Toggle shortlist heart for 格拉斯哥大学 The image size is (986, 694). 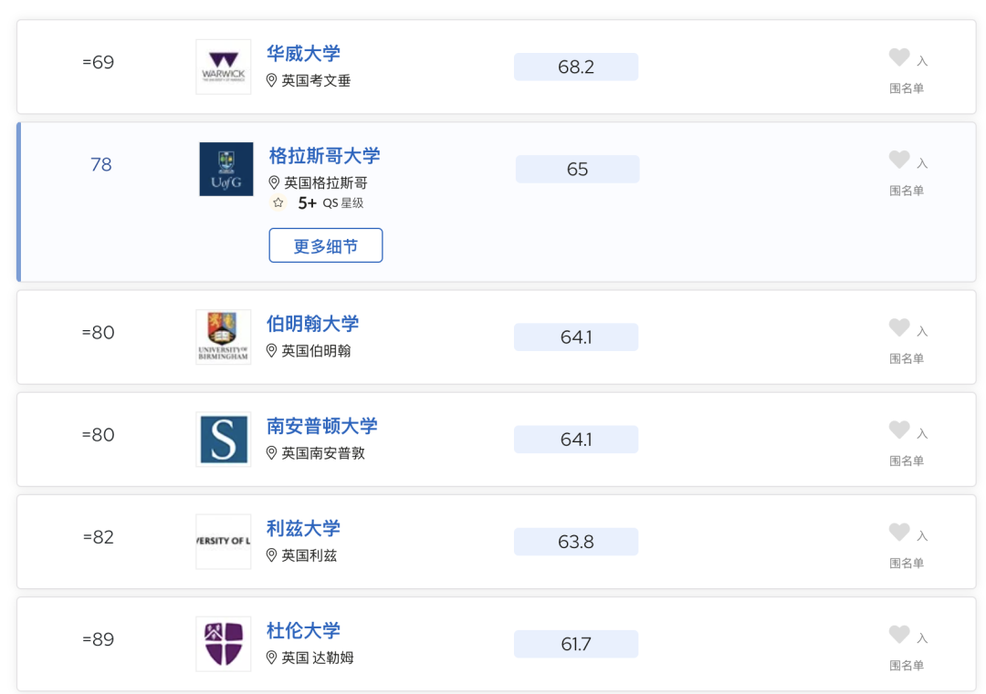tap(898, 161)
